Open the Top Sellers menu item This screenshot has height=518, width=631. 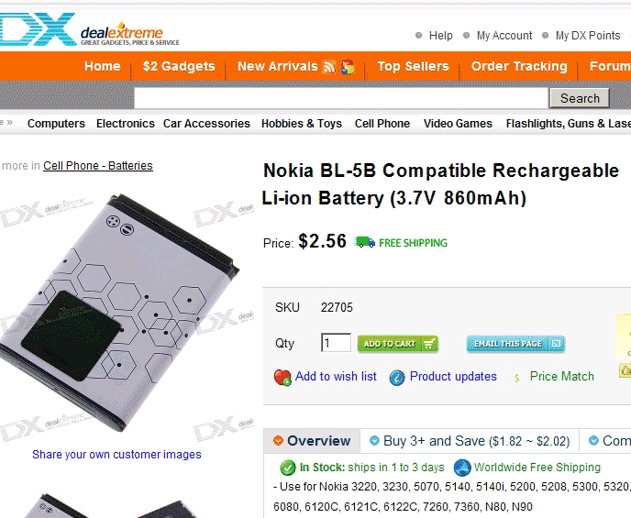point(413,66)
